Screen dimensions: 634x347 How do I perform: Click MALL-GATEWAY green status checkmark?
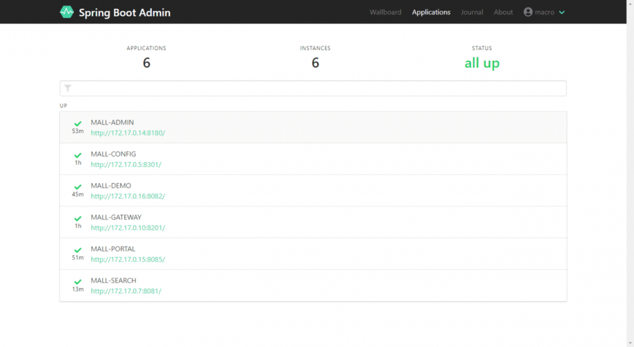(77, 218)
